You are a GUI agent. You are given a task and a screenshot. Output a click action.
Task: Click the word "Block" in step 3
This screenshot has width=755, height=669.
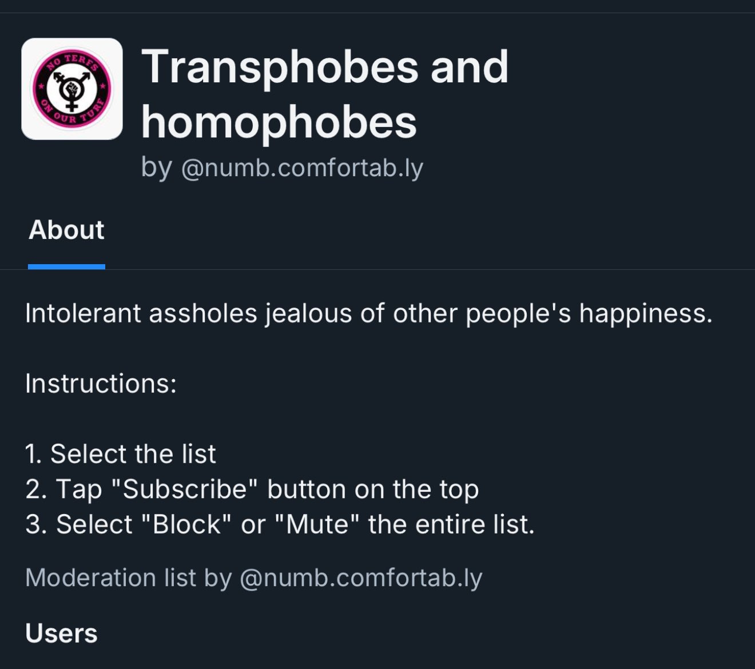tap(187, 524)
